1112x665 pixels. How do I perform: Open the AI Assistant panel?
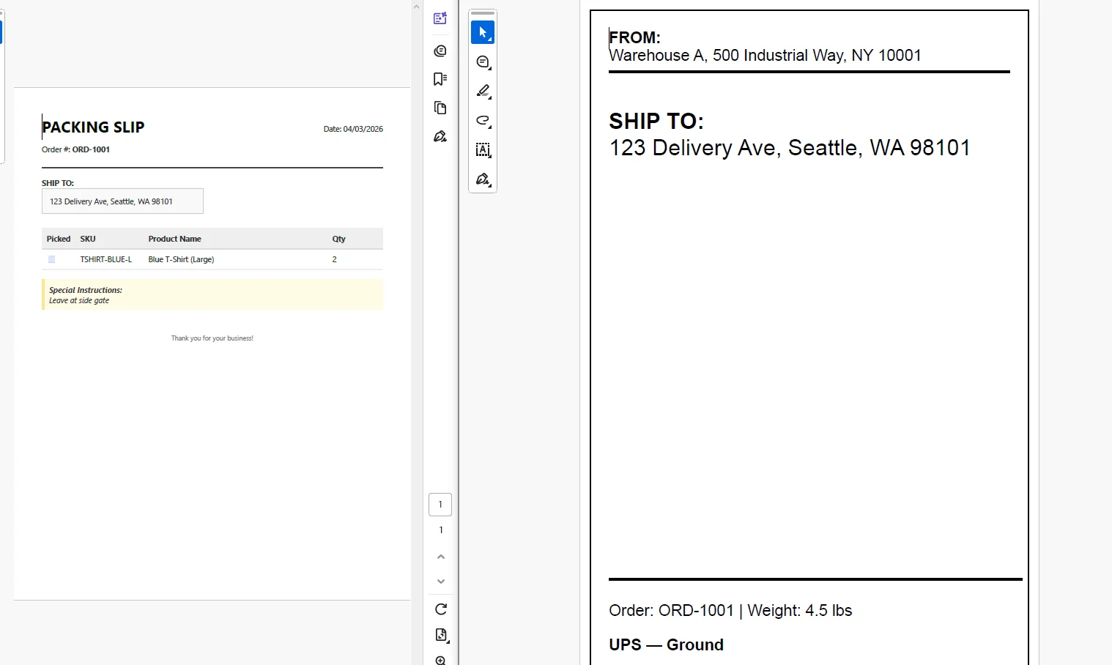pos(440,18)
